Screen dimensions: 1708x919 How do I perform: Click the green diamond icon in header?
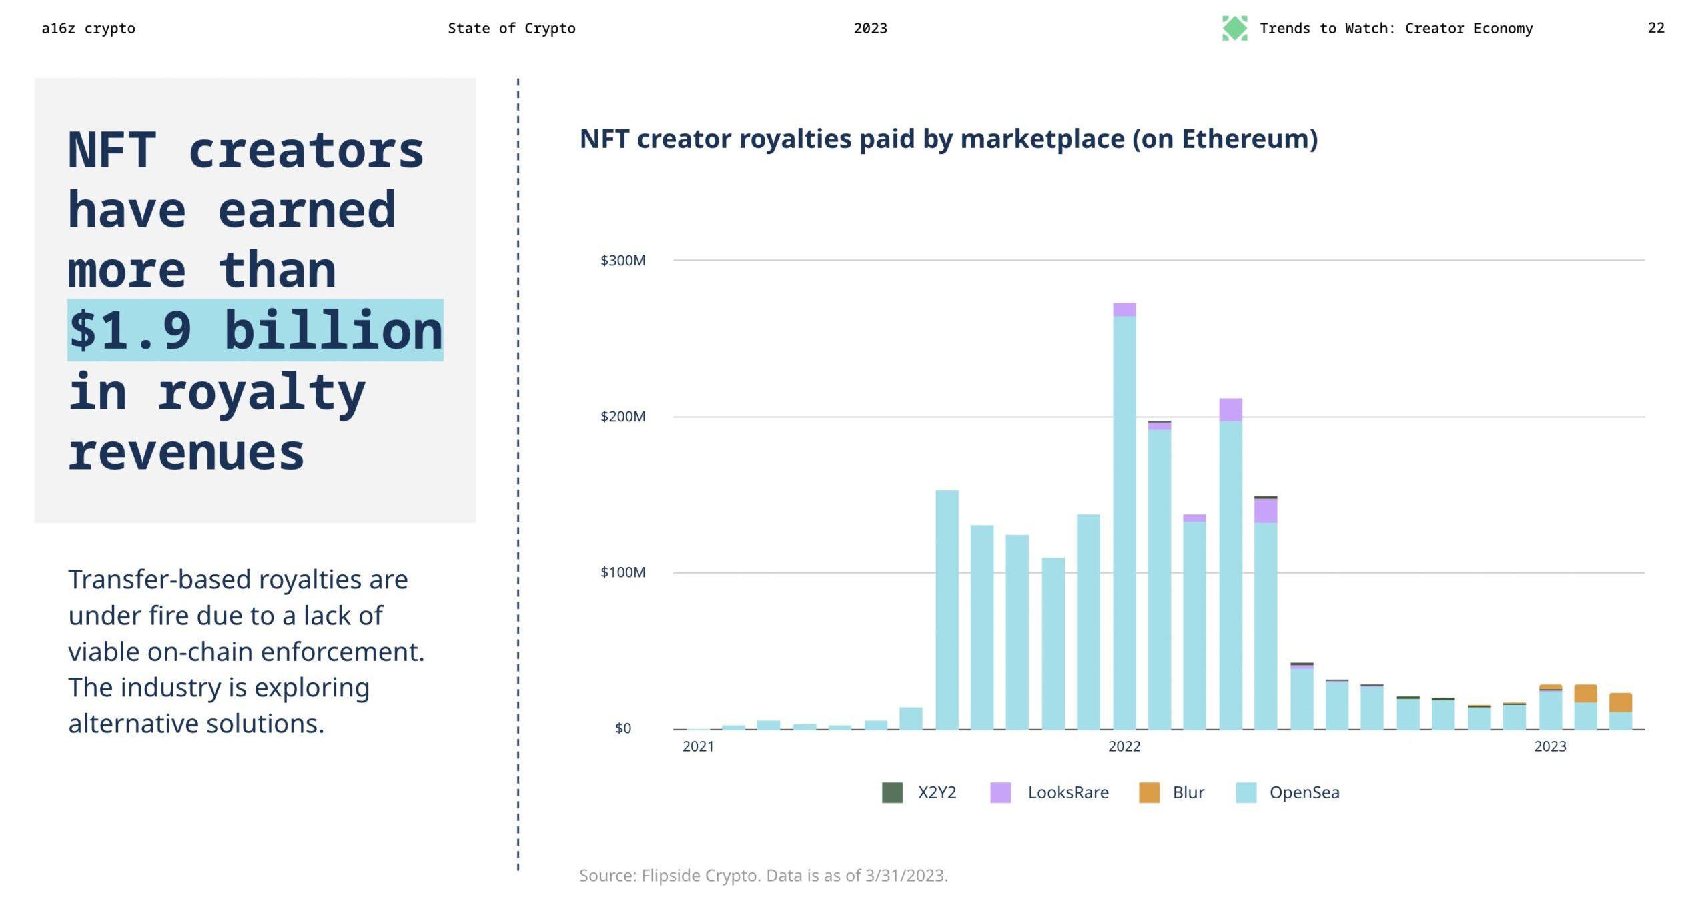[x=1234, y=28]
